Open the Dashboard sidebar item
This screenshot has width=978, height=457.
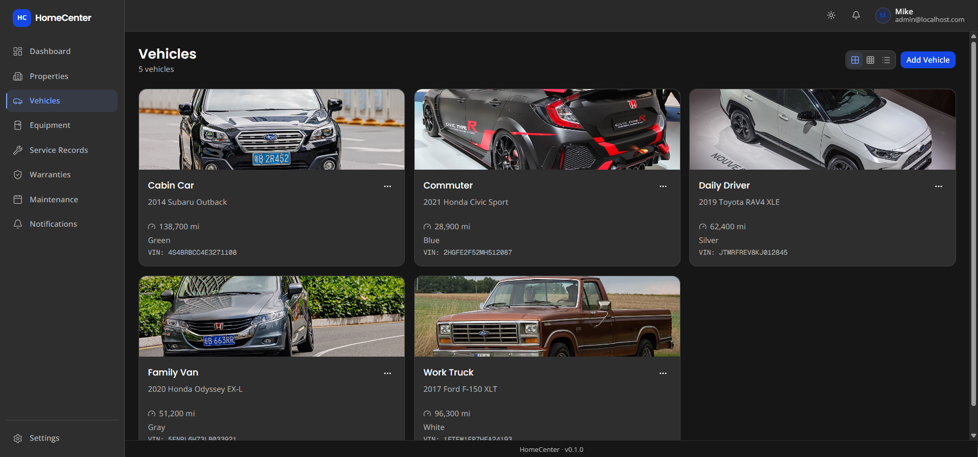point(62,51)
